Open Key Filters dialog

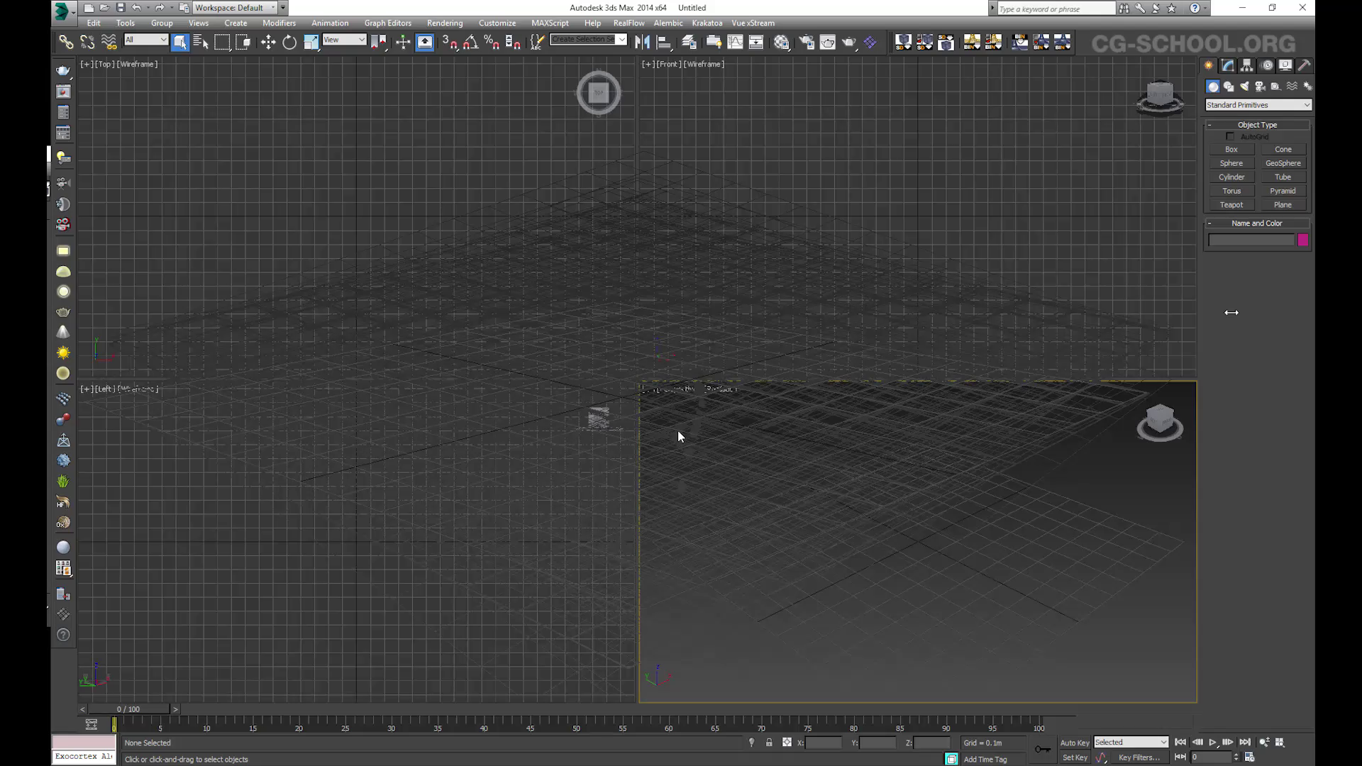coord(1139,757)
